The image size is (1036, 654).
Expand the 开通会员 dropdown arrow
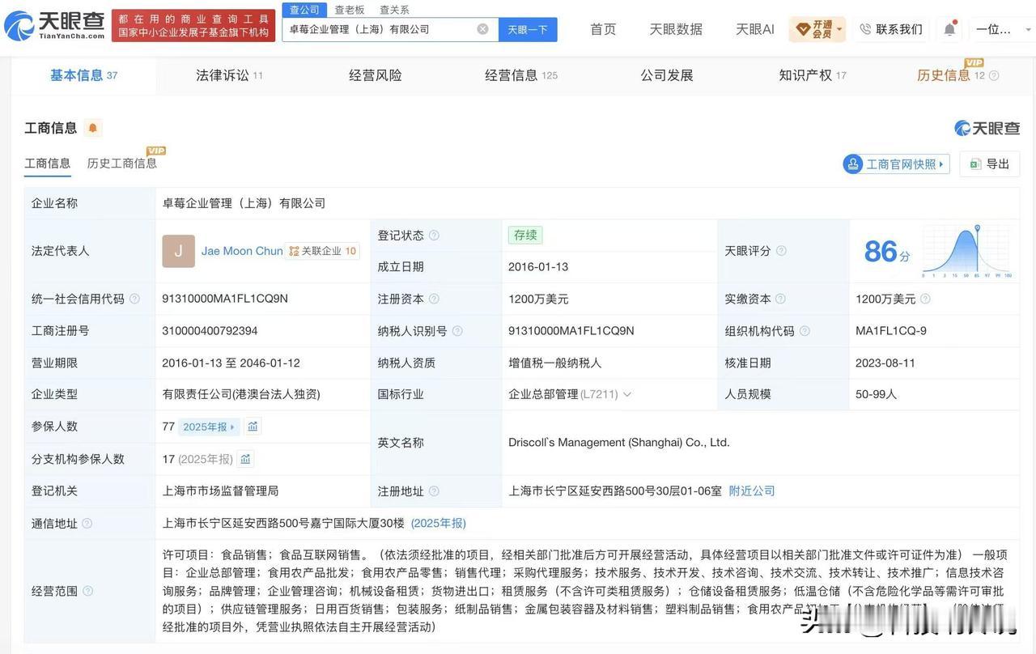click(x=839, y=29)
